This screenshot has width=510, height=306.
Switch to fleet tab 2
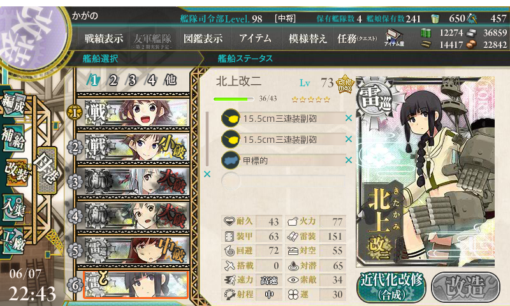tap(113, 80)
